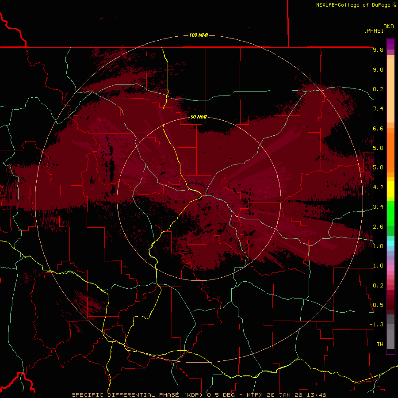Click the 4.2 legend value
Image resolution: width=398 pixels, height=398 pixels.
point(378,188)
